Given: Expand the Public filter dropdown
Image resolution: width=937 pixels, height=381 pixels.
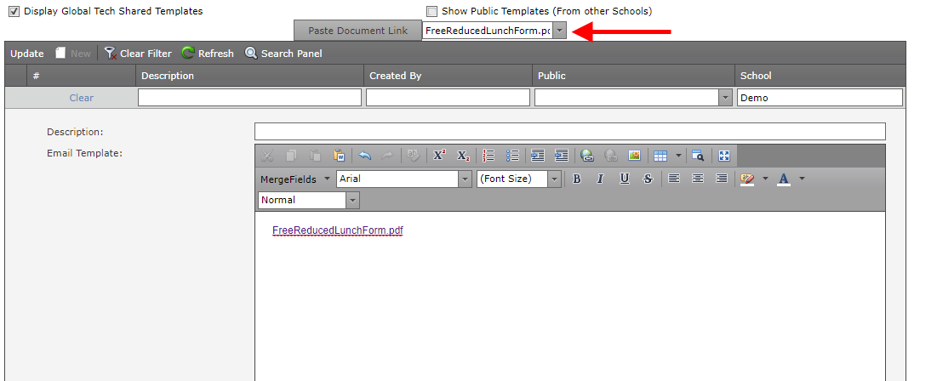Looking at the screenshot, I should (x=725, y=98).
